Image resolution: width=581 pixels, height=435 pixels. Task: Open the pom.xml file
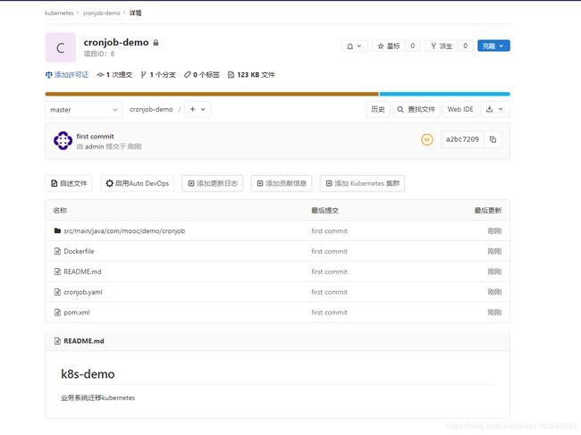77,313
